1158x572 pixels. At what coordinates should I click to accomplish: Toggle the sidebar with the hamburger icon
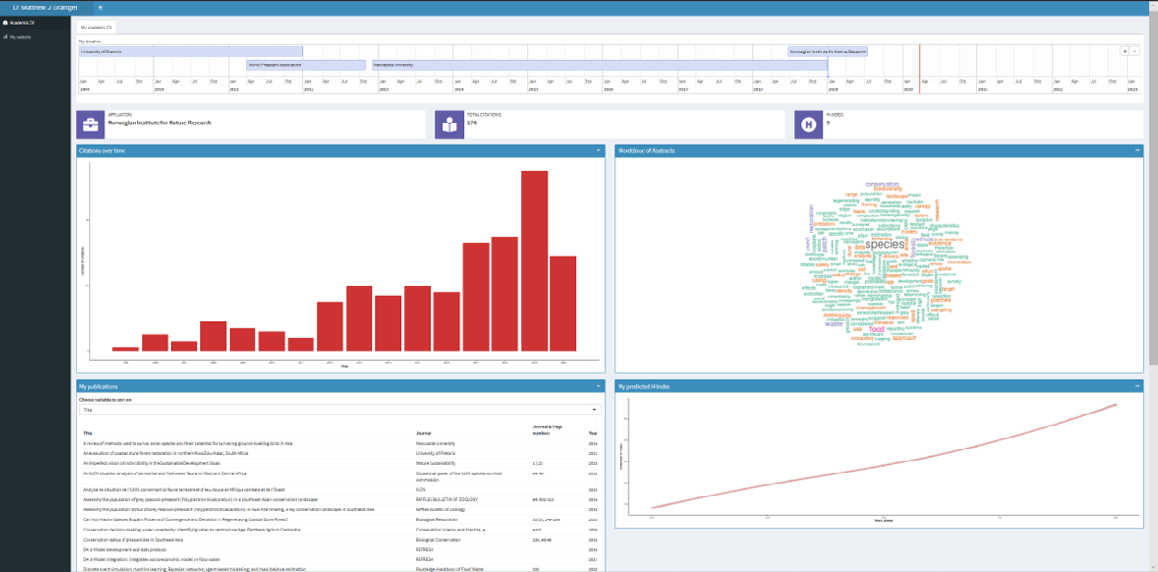[100, 7]
